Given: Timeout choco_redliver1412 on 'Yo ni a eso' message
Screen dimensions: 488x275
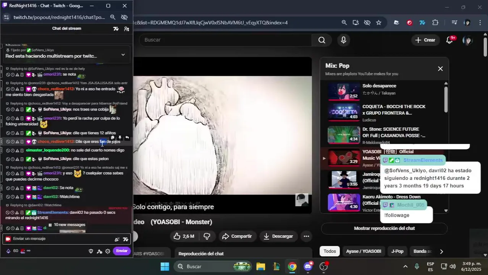Looking at the screenshot, I should [x=13, y=89].
